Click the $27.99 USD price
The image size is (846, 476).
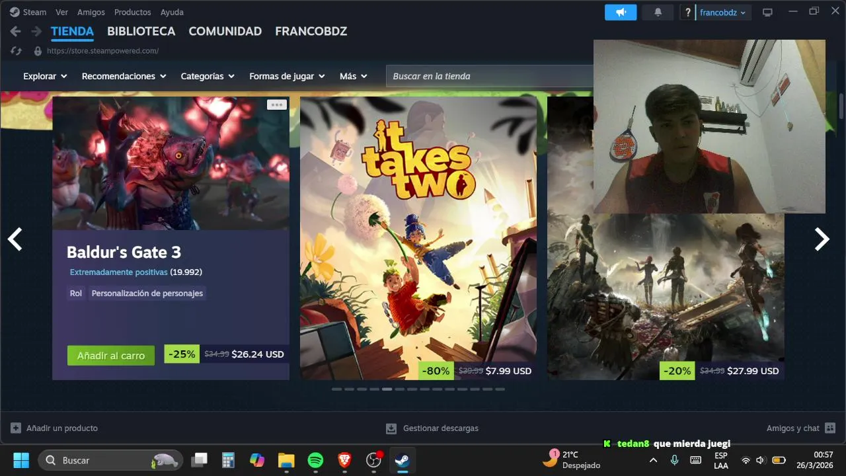tap(753, 371)
